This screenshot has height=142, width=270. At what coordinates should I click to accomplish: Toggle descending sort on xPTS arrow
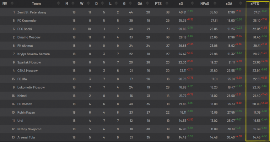(266, 3)
